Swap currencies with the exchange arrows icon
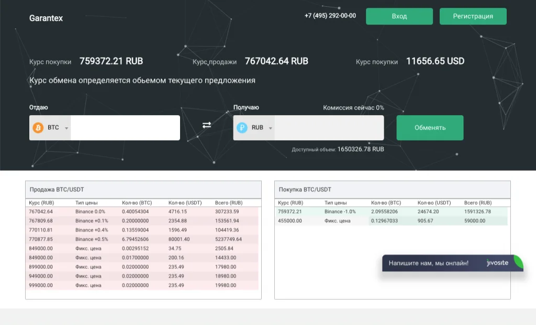536x325 pixels. pyautogui.click(x=206, y=125)
